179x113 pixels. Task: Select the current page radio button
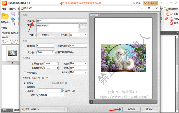click(25, 87)
